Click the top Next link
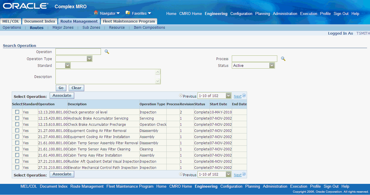 (238, 96)
